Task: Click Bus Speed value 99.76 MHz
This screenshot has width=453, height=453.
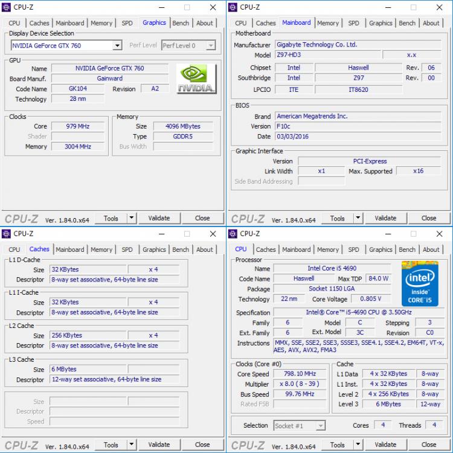Action: click(x=300, y=394)
